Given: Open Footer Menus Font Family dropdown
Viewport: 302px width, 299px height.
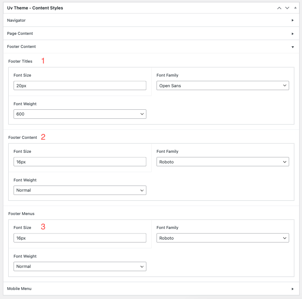Looking at the screenshot, I should tap(222, 238).
